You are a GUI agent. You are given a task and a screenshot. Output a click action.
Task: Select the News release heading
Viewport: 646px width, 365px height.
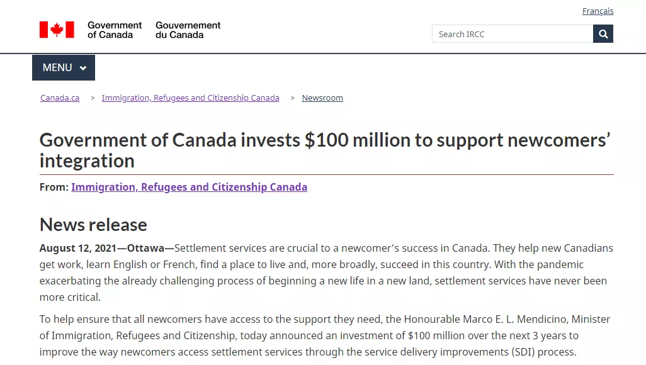coord(93,225)
